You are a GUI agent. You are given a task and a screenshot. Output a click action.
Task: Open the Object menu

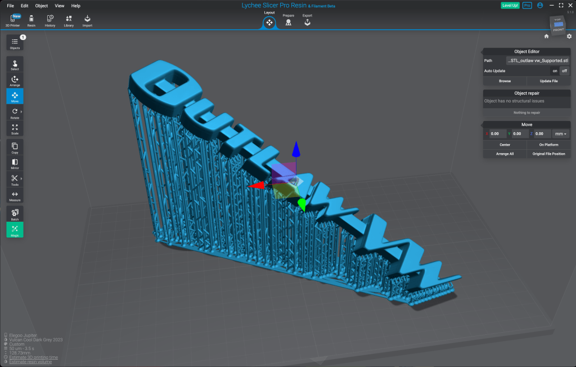(x=42, y=6)
